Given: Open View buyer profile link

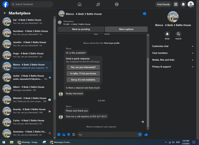Looking at the screenshot, I should (112, 43).
